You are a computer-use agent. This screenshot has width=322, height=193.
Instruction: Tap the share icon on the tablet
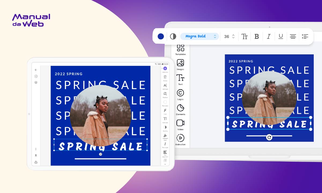pyautogui.click(x=36, y=162)
